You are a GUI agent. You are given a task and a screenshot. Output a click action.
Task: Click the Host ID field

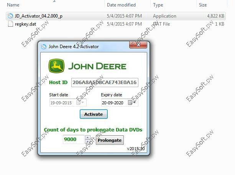coord(105,82)
